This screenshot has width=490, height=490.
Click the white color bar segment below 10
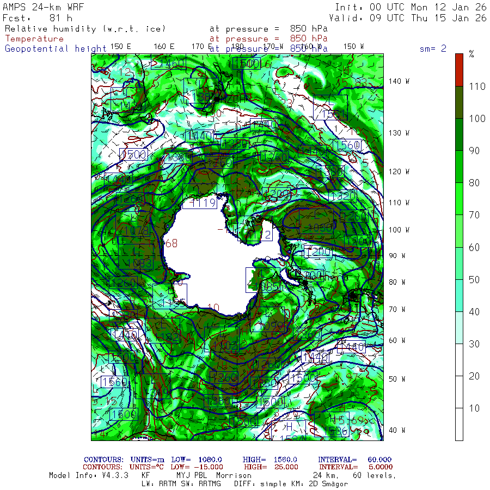click(x=459, y=425)
